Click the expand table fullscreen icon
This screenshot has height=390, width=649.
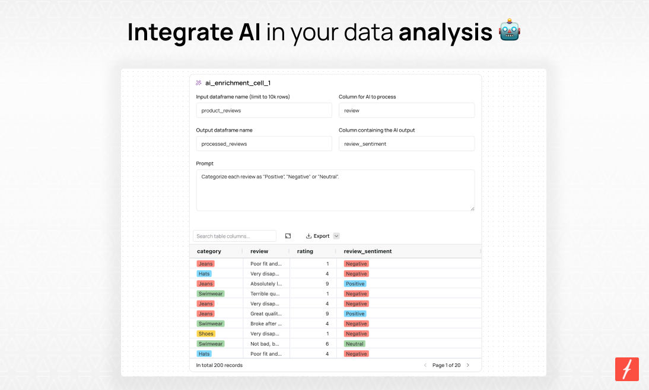tap(288, 236)
